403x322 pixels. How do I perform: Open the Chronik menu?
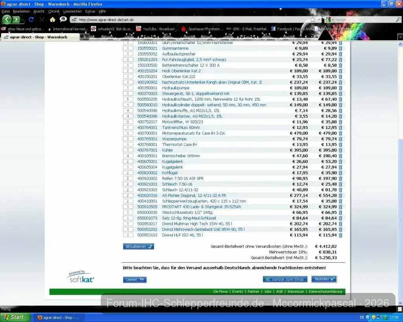click(54, 11)
